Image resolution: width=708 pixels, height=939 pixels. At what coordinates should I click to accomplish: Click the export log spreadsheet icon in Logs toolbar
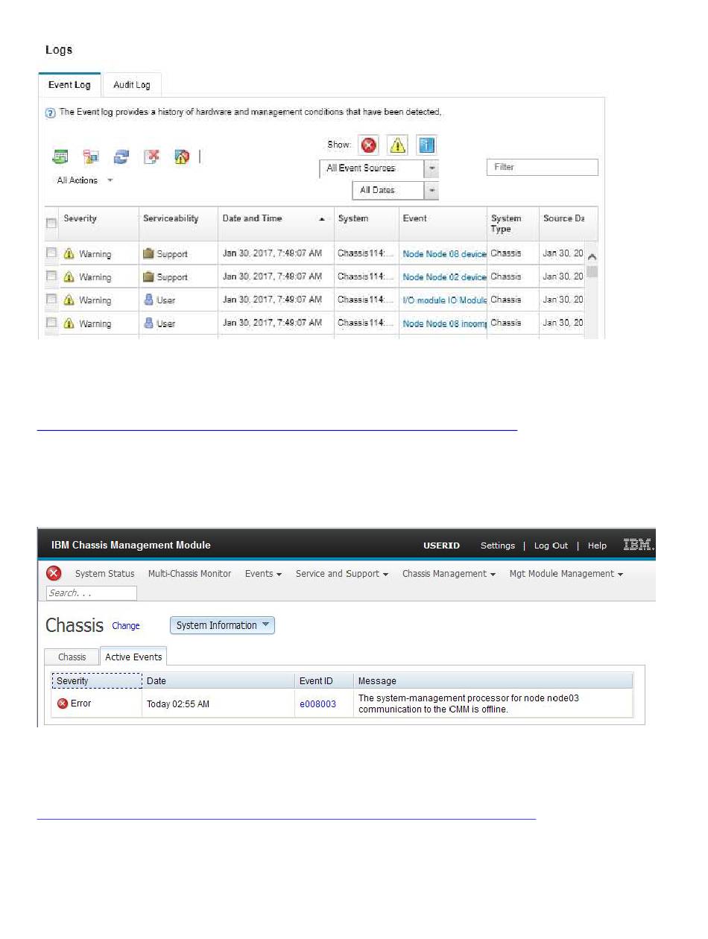click(60, 156)
